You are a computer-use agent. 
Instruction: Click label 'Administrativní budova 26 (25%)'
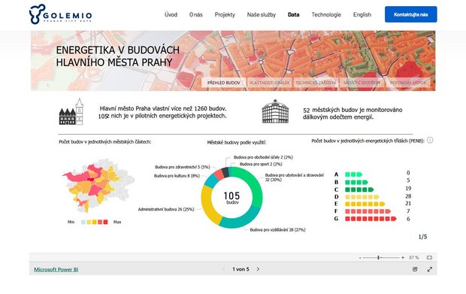pos(166,209)
